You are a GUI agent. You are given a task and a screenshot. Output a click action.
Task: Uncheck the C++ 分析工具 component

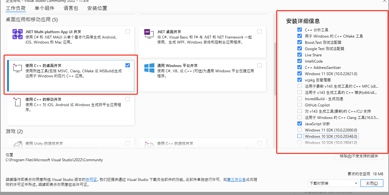tap(299, 30)
